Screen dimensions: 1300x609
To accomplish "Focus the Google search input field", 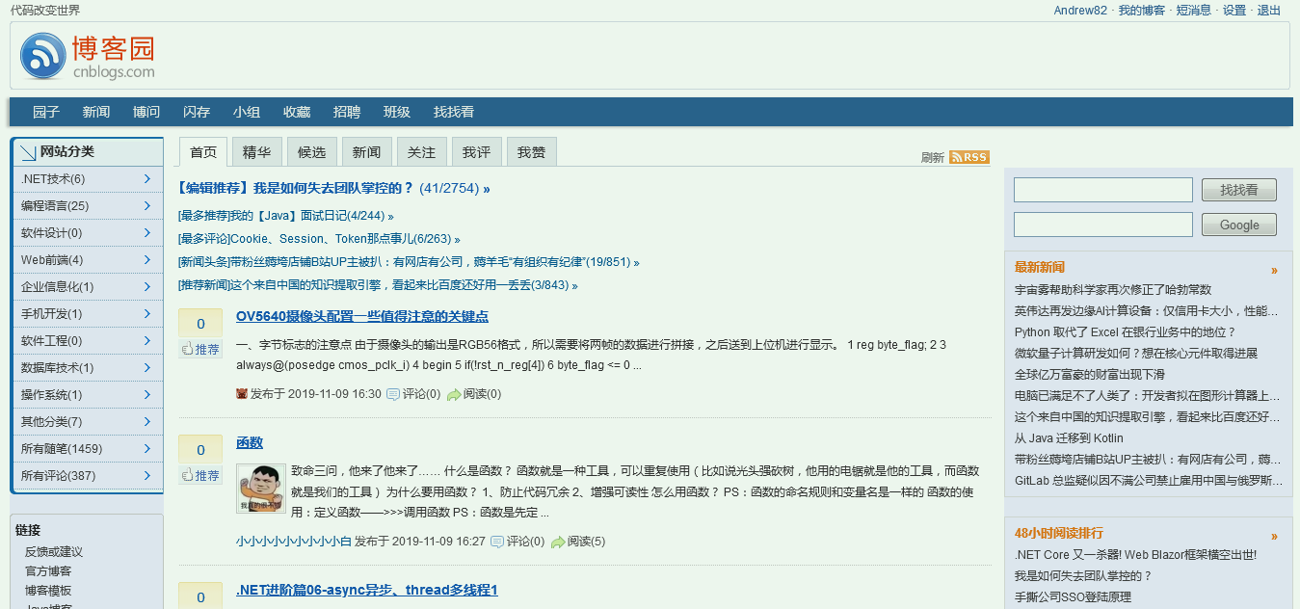I will coord(1103,225).
